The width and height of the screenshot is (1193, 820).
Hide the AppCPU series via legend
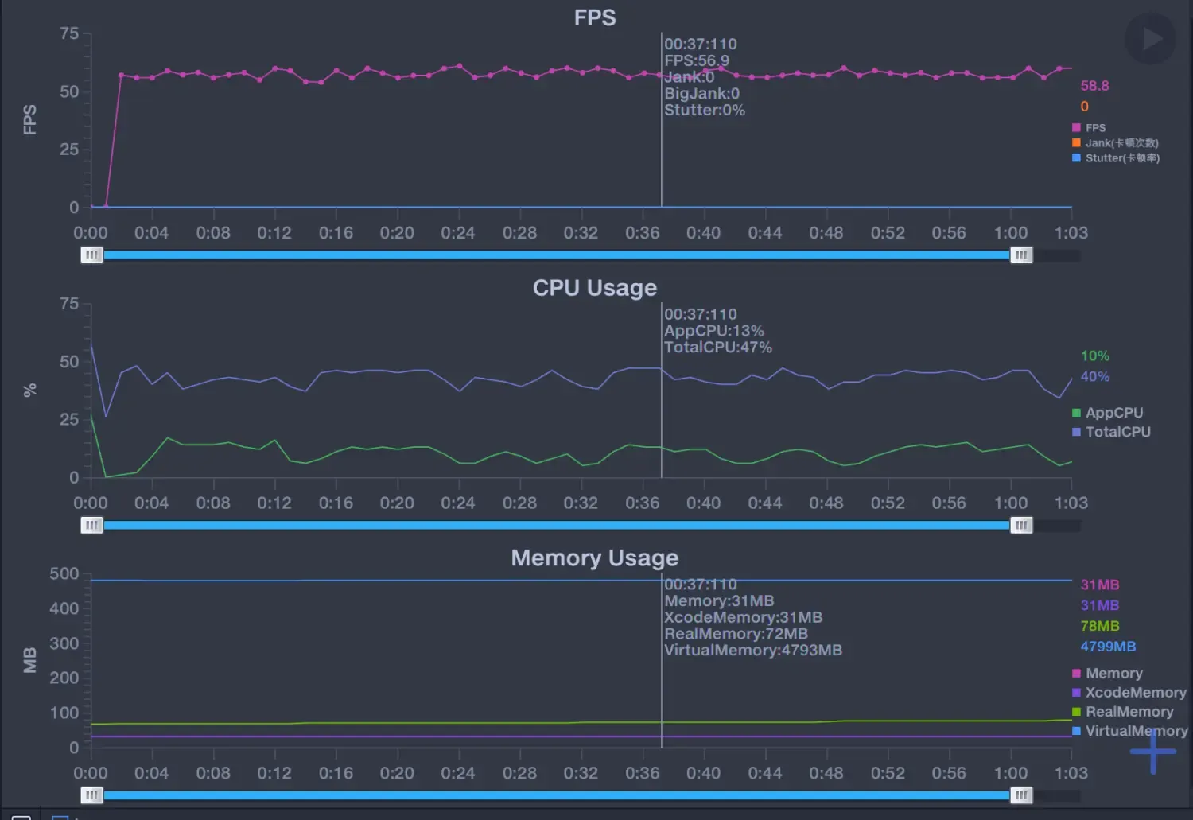[1107, 413]
